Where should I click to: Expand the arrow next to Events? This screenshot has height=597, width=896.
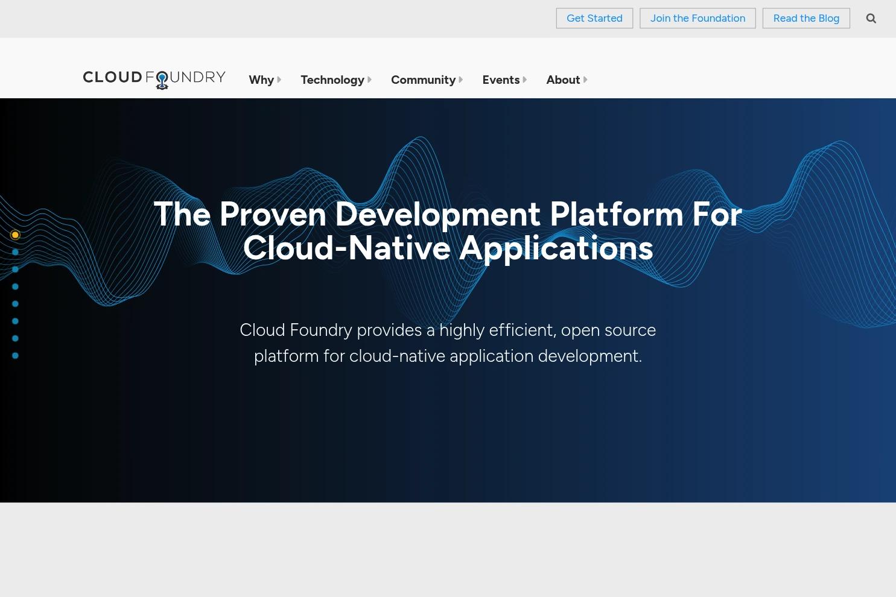525,80
